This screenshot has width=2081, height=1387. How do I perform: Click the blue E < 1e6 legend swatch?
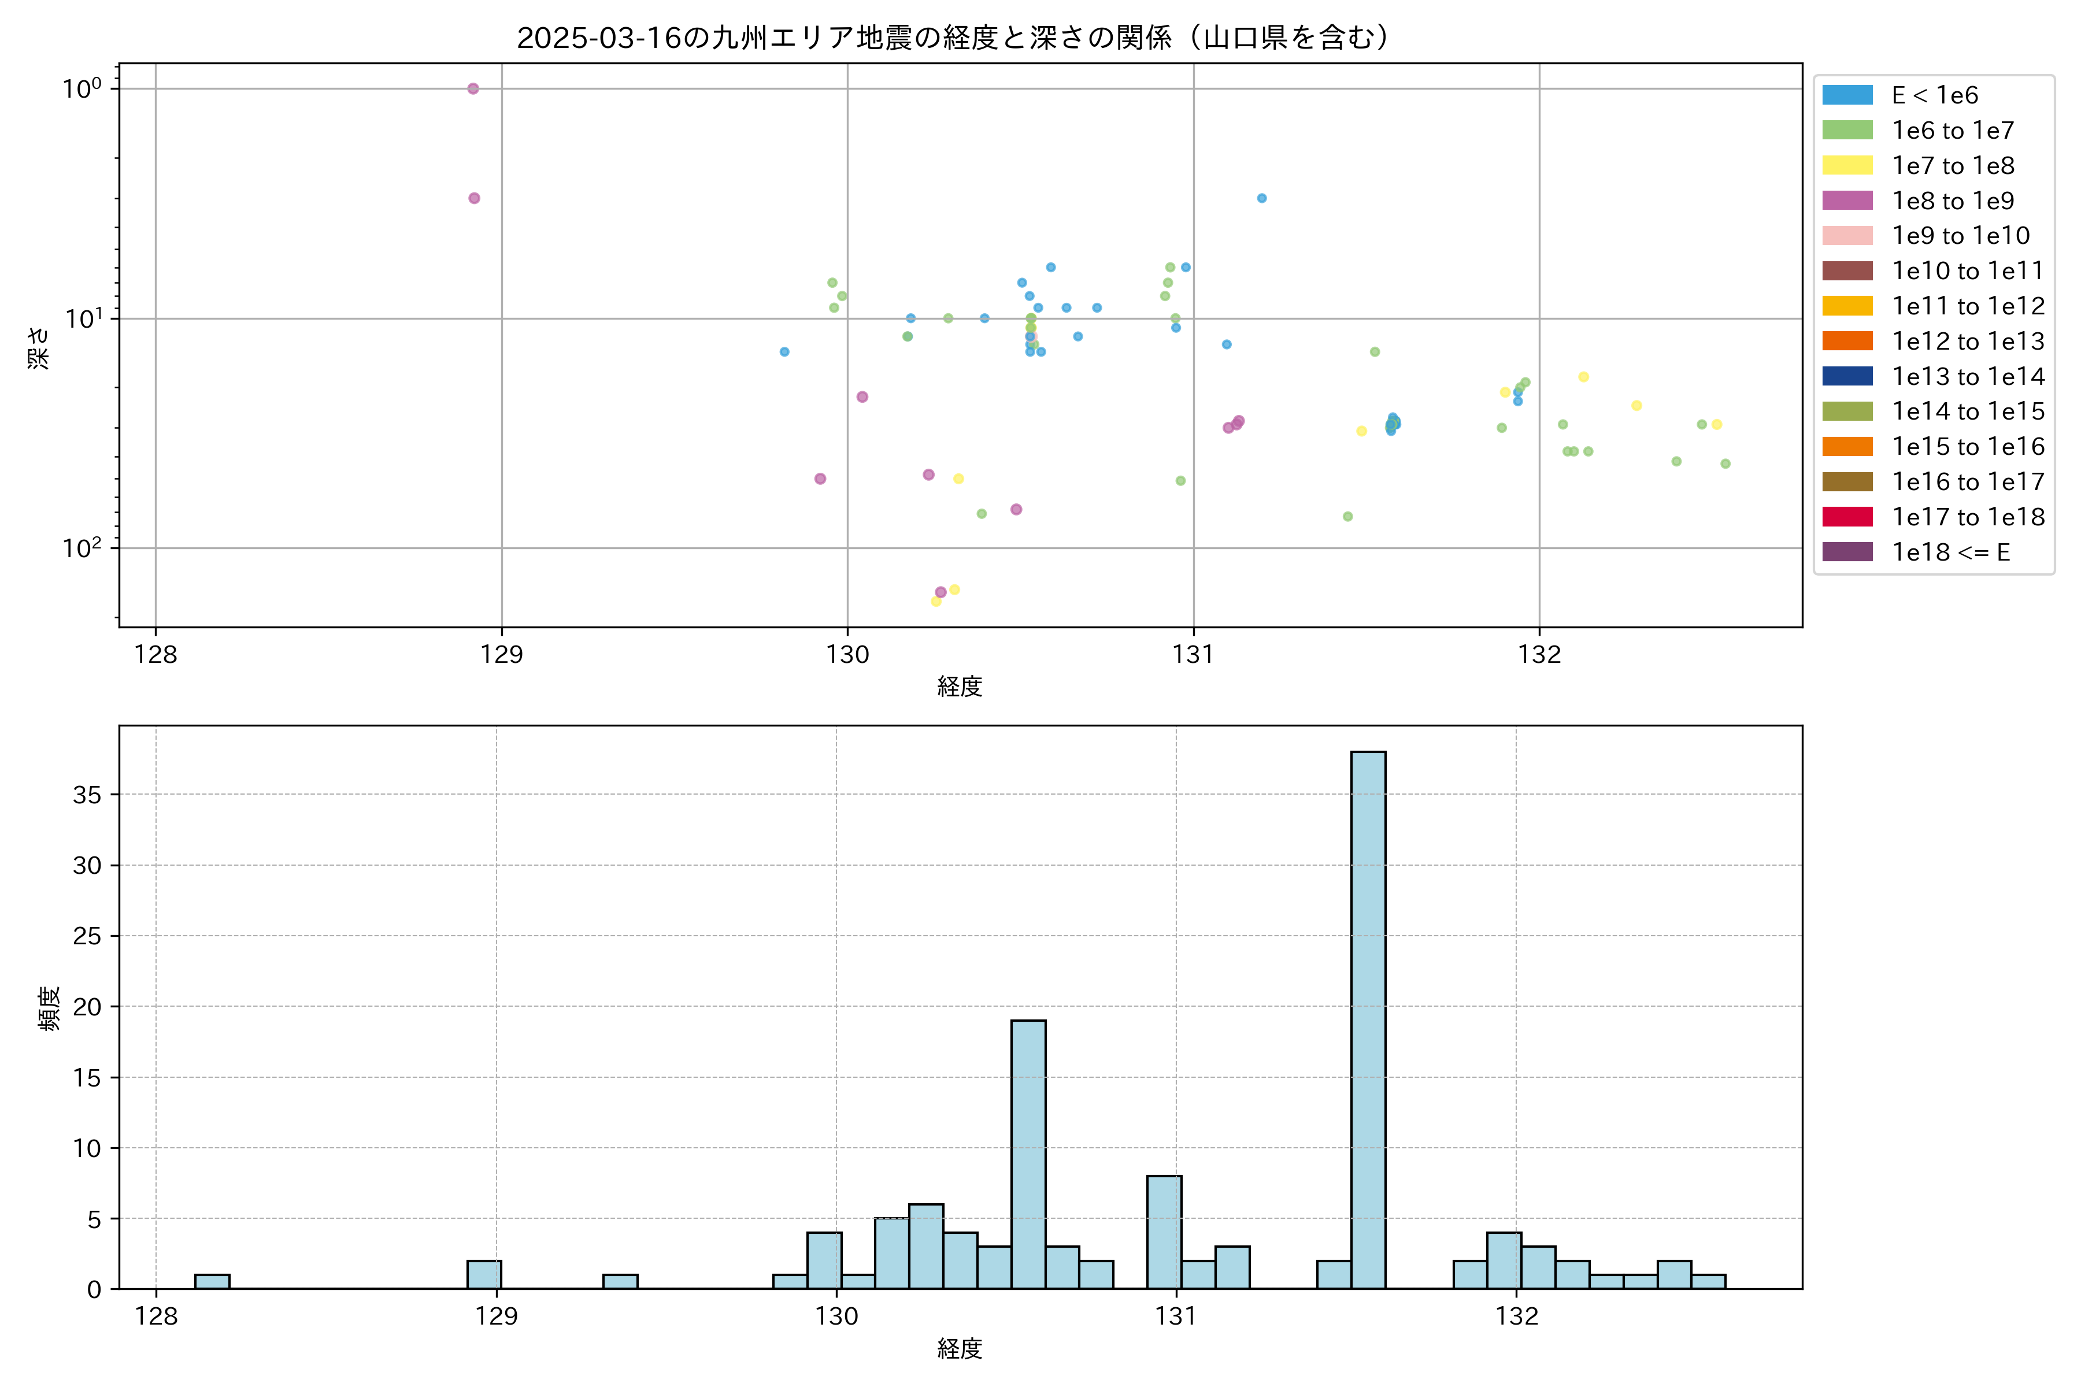(x=1846, y=95)
